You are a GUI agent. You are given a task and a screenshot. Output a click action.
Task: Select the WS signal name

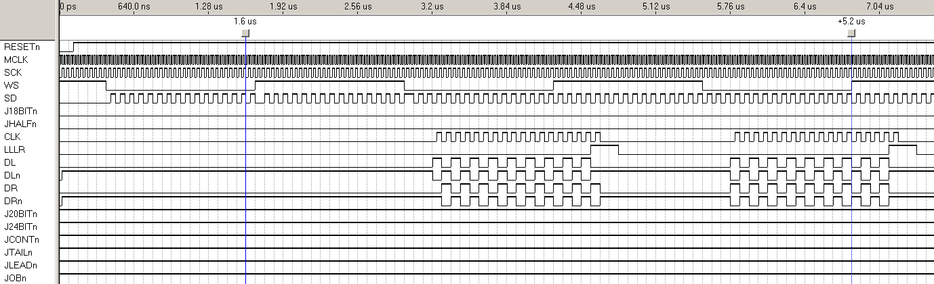(x=11, y=85)
